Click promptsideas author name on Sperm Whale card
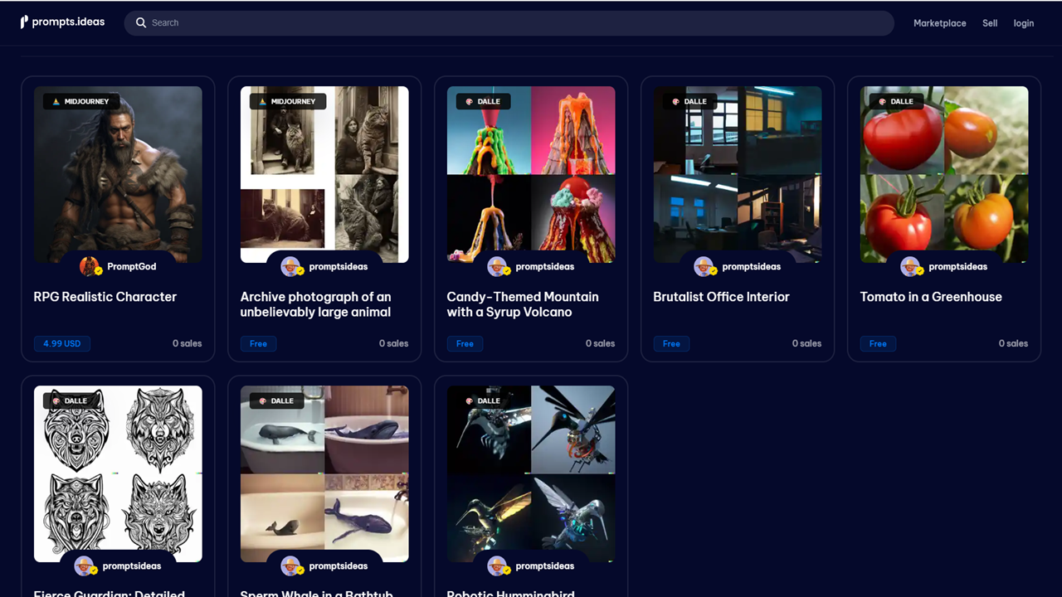 (339, 566)
